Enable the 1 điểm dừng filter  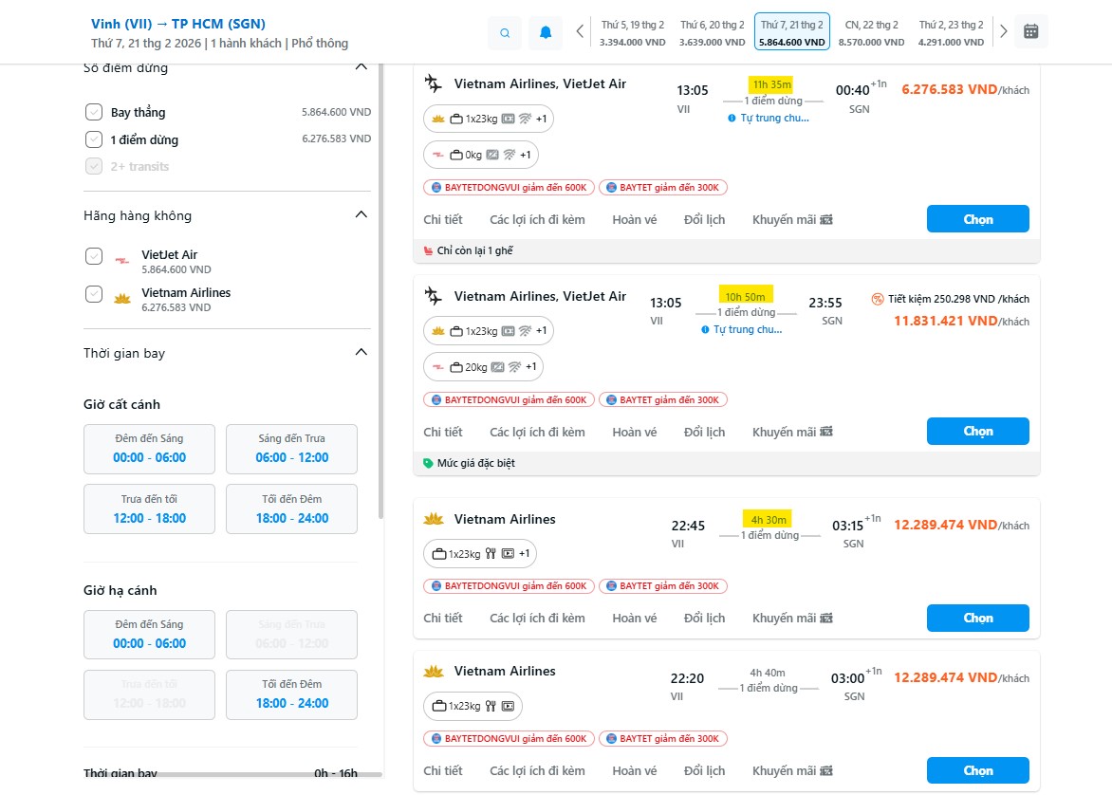click(94, 139)
